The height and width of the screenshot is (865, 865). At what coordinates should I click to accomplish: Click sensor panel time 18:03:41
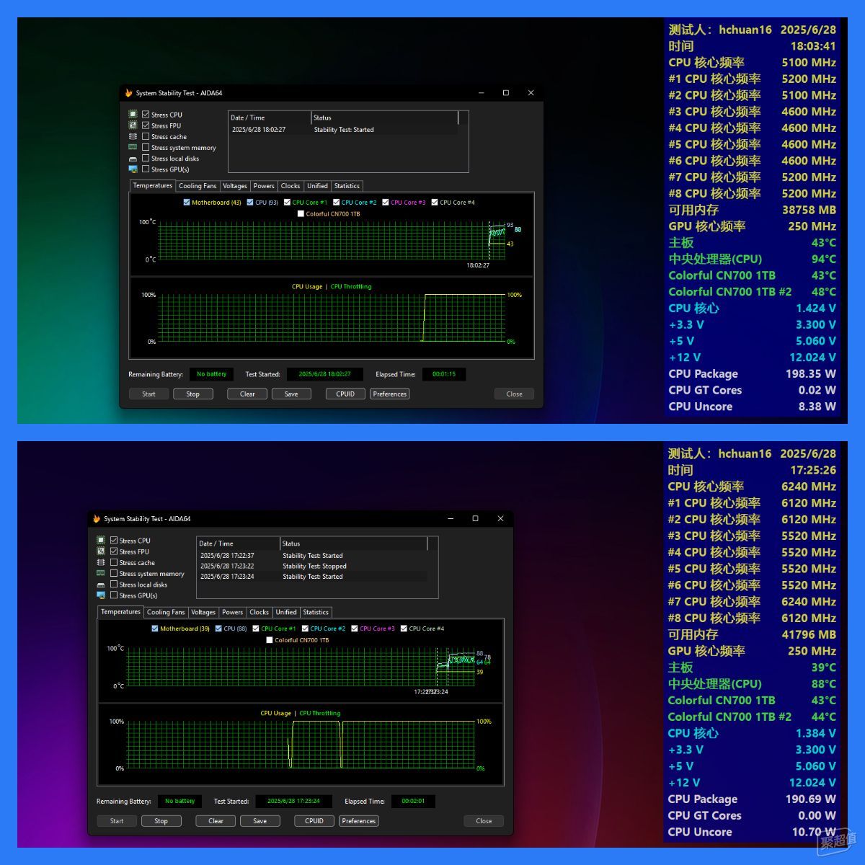click(x=813, y=46)
